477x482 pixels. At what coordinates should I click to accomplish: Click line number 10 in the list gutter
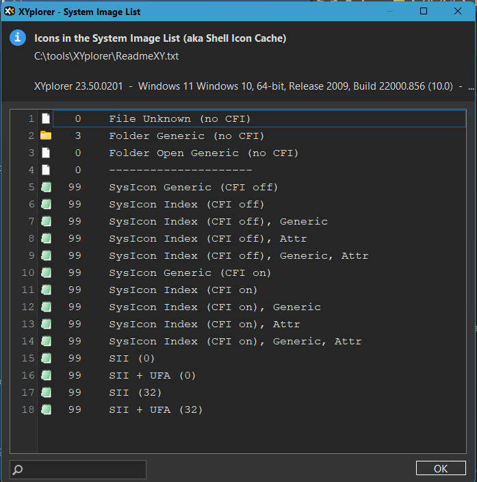(28, 272)
